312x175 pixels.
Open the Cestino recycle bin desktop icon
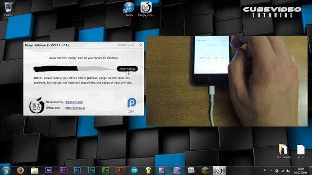[x=8, y=9]
